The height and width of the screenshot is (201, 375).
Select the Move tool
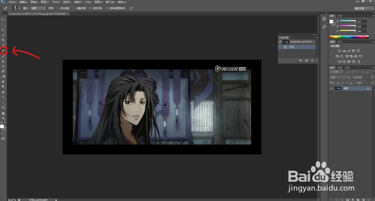(x=3, y=20)
